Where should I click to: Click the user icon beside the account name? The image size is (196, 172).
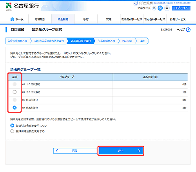pos(136,3)
